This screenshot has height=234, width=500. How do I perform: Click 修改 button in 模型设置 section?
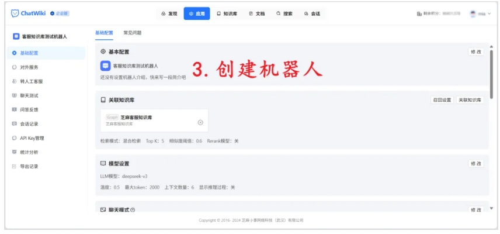[x=476, y=163]
